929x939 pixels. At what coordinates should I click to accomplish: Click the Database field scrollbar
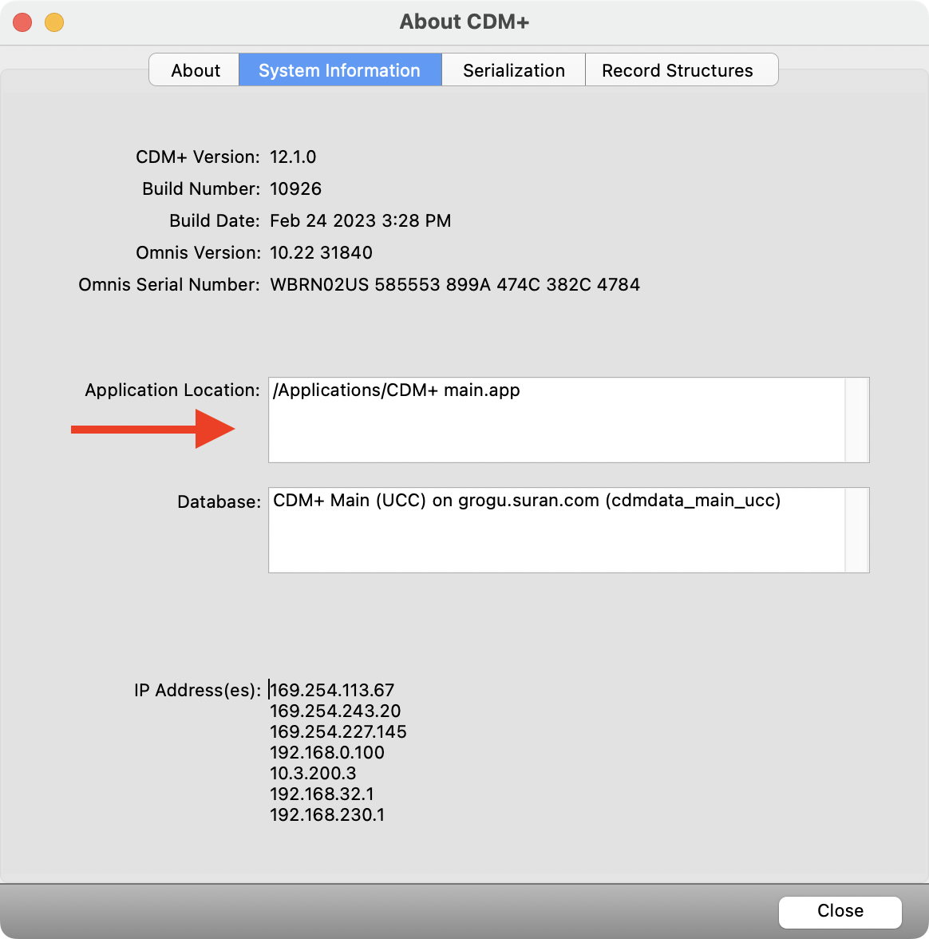pos(856,529)
